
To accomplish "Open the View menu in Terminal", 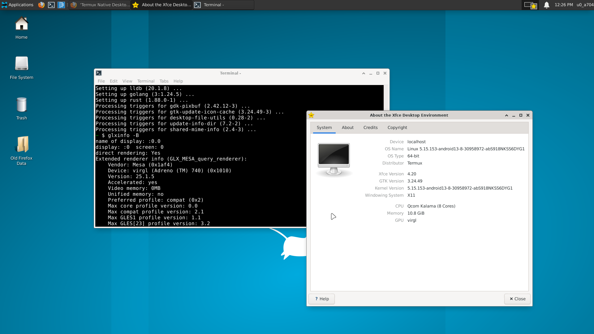I will click(x=127, y=81).
